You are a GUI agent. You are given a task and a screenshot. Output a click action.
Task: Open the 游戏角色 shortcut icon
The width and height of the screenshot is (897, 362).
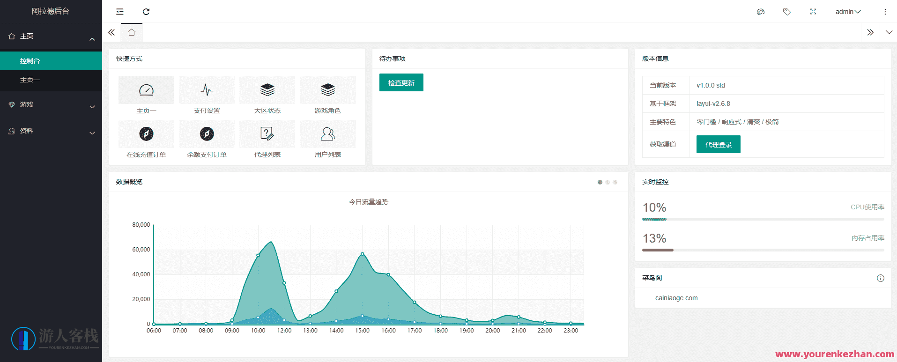pos(327,90)
